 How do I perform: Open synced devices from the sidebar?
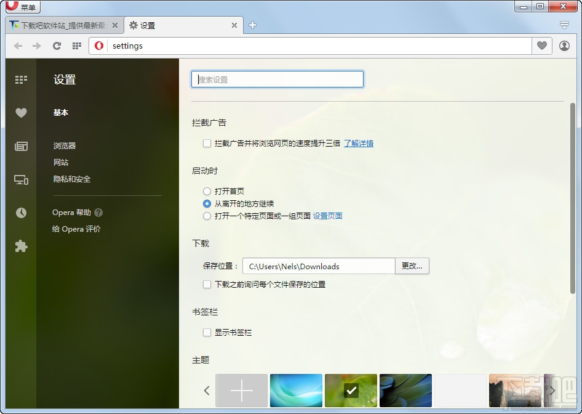(x=20, y=180)
